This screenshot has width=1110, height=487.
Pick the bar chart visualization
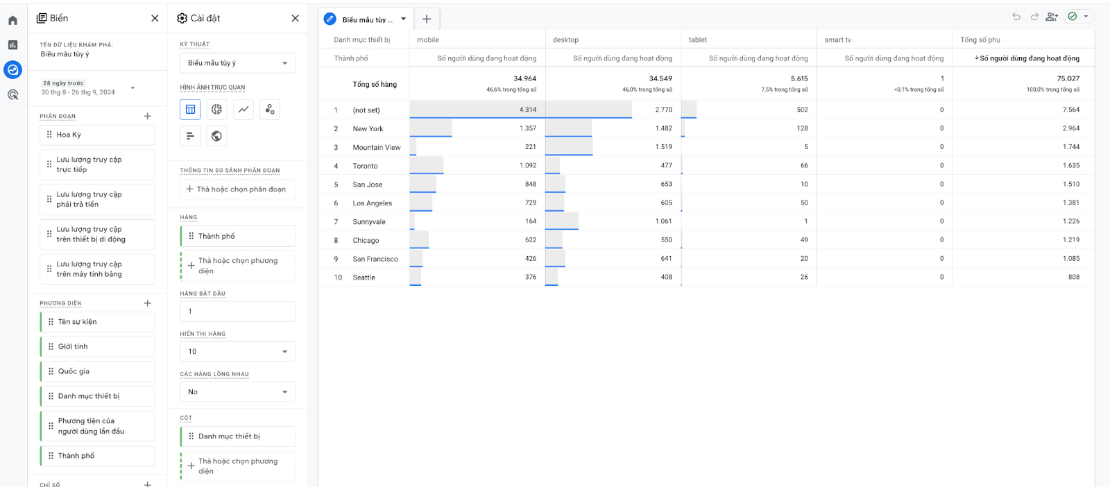[x=190, y=136]
